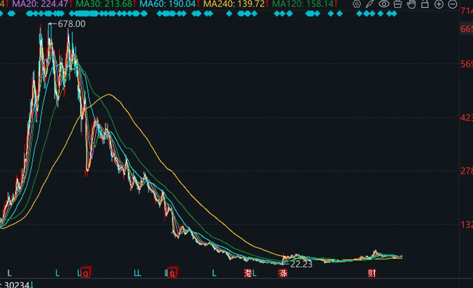Click the 132 price axis label
The width and height of the screenshot is (473, 288).
click(x=466, y=225)
